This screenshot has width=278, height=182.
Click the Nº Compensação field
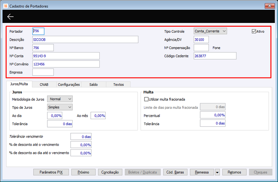[x=201, y=48]
